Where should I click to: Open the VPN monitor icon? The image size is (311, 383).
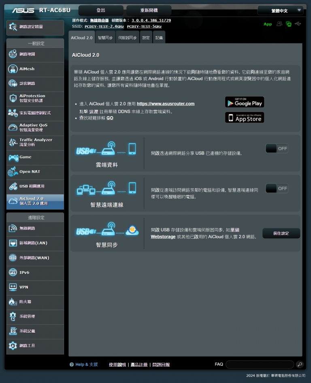(13, 287)
